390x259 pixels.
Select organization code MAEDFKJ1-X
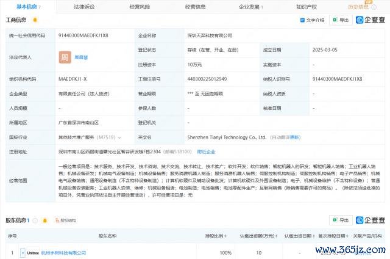(x=73, y=79)
